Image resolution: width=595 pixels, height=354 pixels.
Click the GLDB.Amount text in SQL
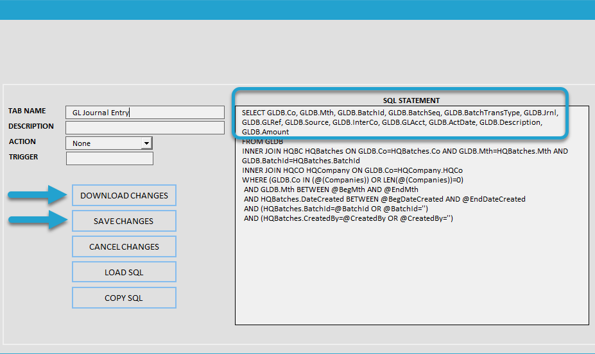click(x=265, y=132)
